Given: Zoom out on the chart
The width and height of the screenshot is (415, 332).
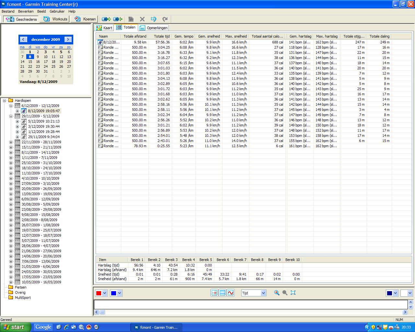Looking at the screenshot, I should click(x=285, y=293).
